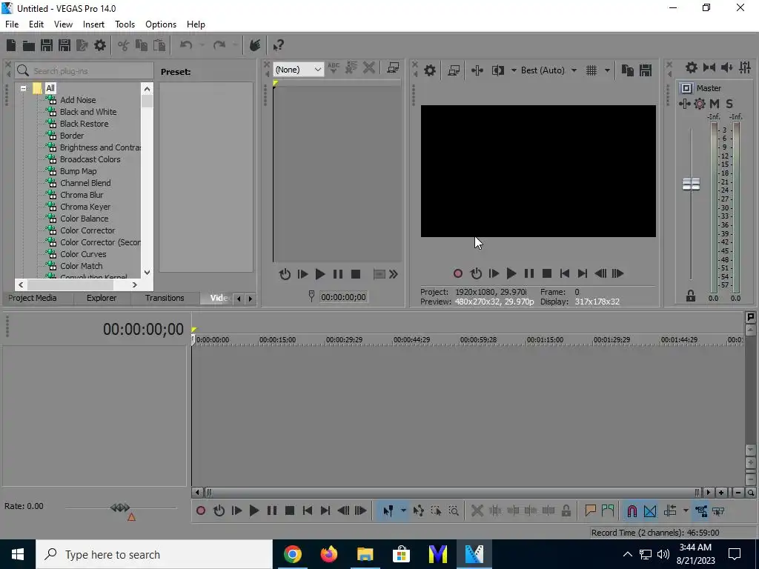Toggle snapping magnet on the timeline
Viewport: 759px width, 569px height.
point(632,511)
